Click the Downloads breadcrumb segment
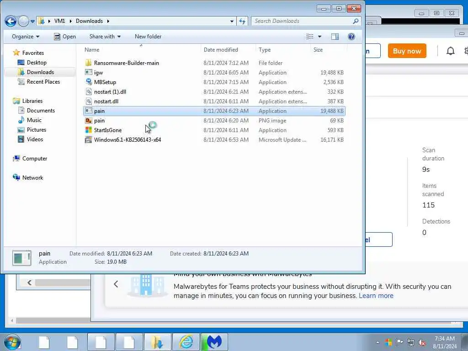This screenshot has height=351, width=468. tap(89, 21)
